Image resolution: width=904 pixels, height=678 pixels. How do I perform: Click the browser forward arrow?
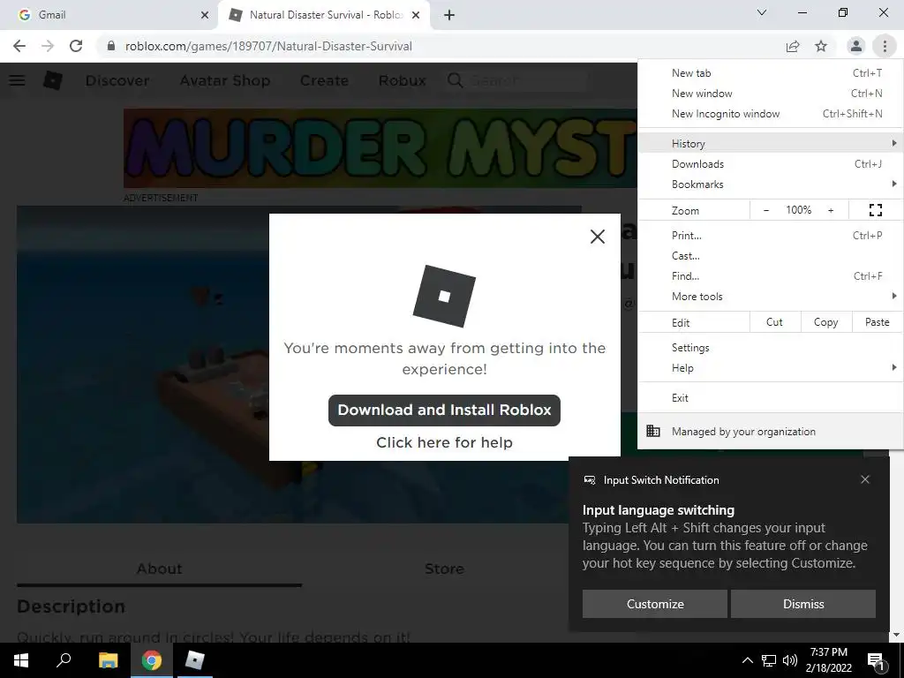click(x=48, y=46)
